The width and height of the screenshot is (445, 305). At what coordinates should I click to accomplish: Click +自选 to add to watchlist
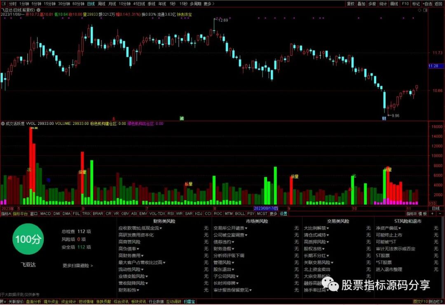[427, 4]
